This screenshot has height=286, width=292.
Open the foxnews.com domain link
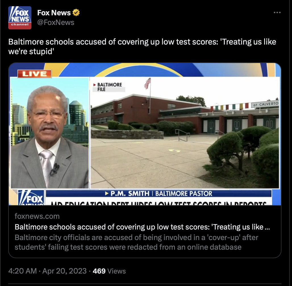coord(37,216)
